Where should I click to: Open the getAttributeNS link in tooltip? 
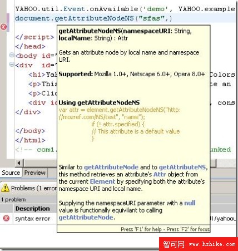182,167
